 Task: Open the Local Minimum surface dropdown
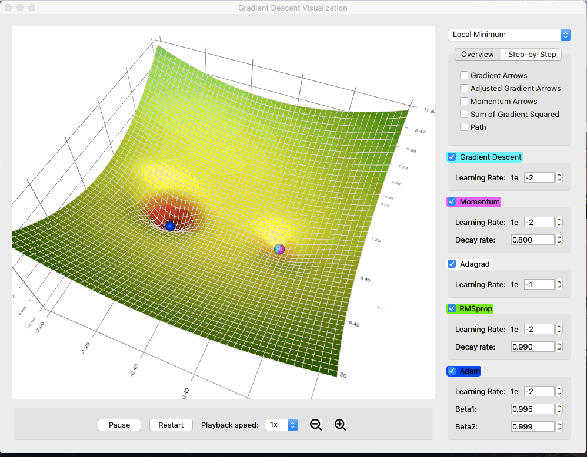click(509, 35)
